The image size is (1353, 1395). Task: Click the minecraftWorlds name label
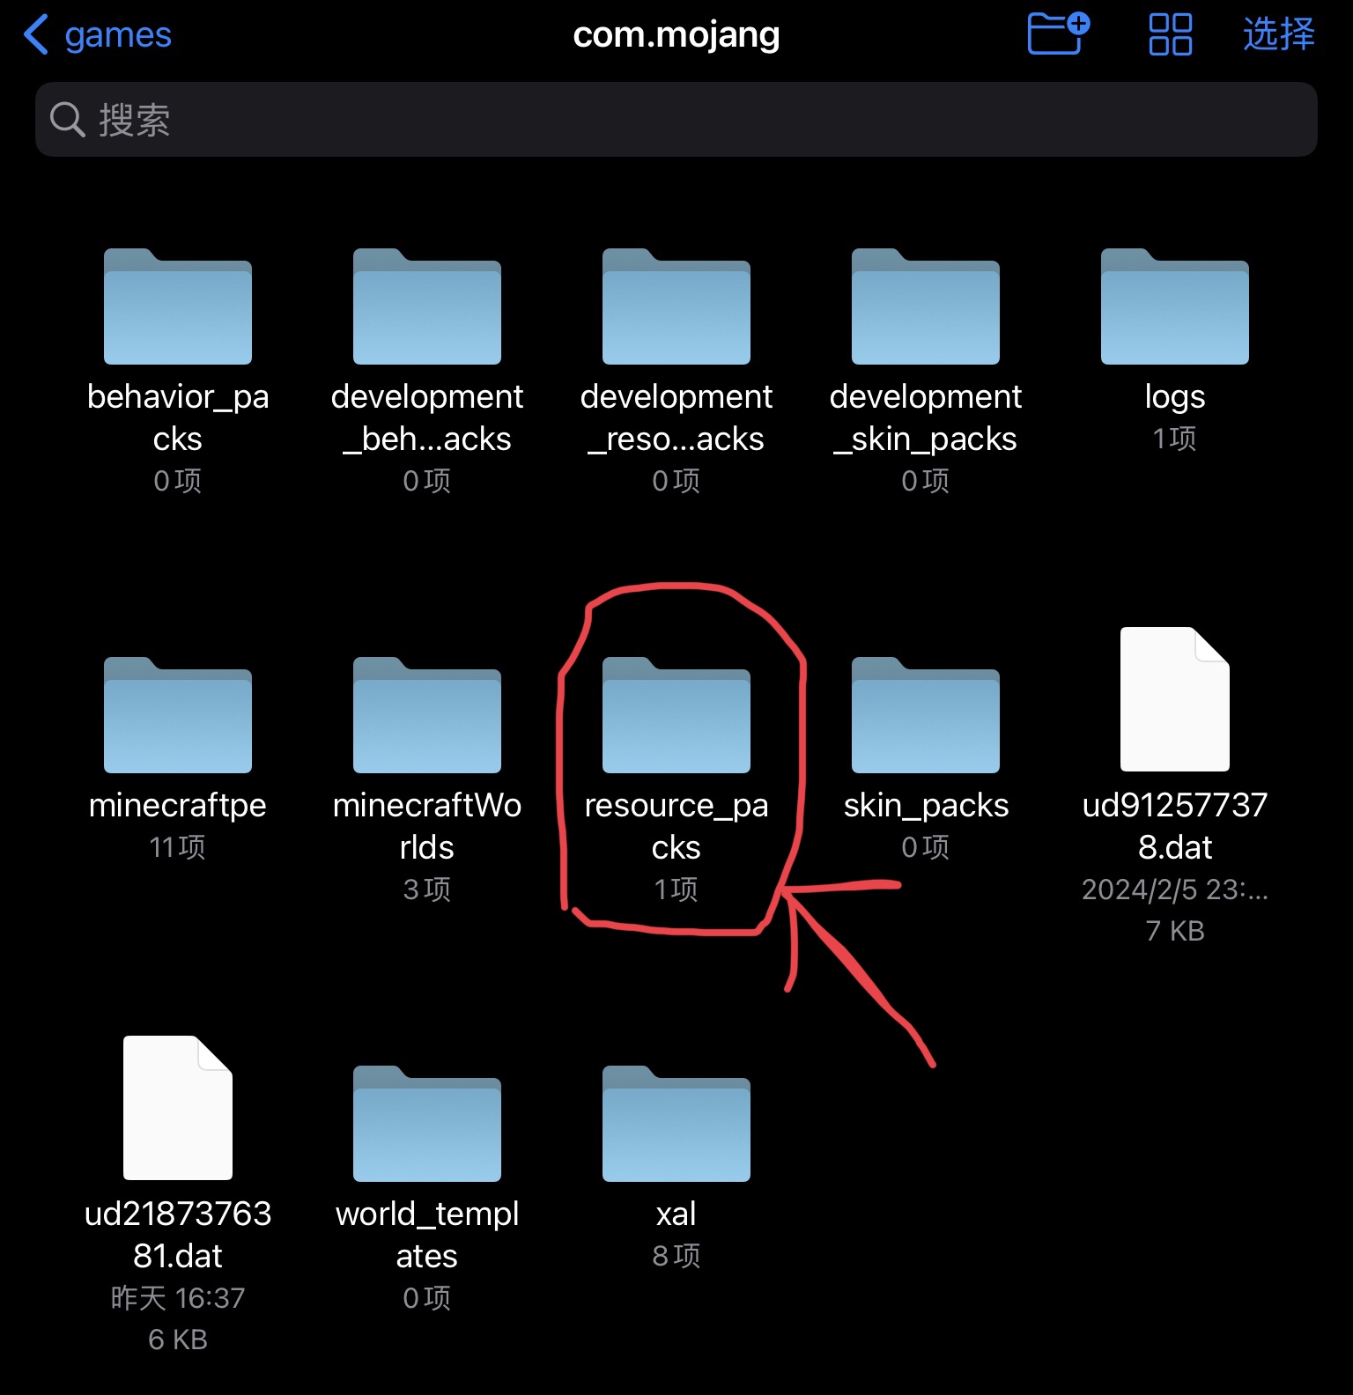427,826
